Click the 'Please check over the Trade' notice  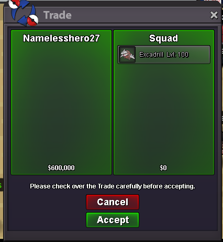(x=113, y=186)
